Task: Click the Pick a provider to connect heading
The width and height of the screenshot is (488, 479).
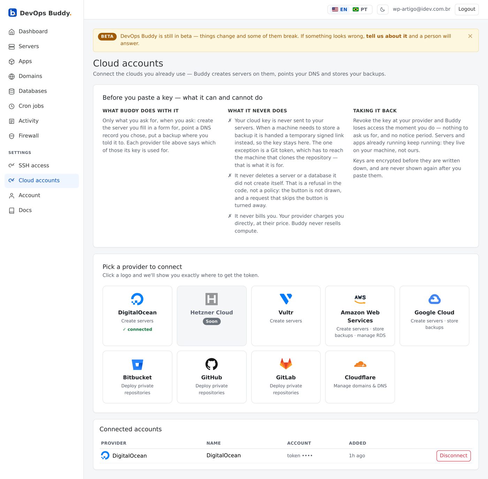Action: (x=142, y=267)
